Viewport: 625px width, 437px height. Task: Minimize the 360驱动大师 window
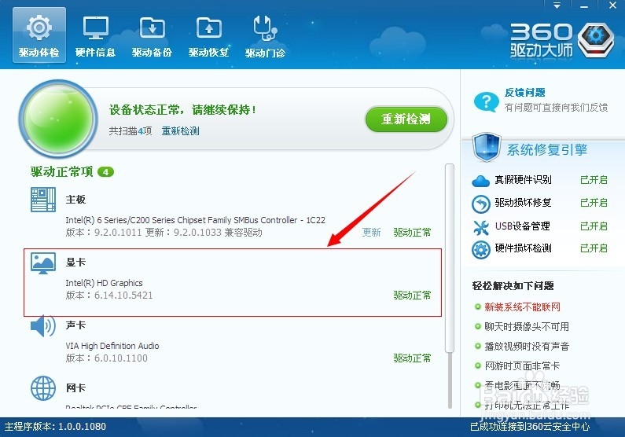pos(584,6)
